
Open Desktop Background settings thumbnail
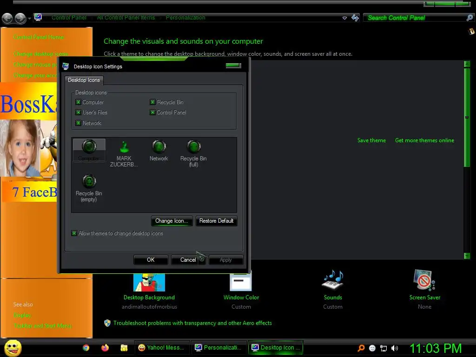[149, 282]
